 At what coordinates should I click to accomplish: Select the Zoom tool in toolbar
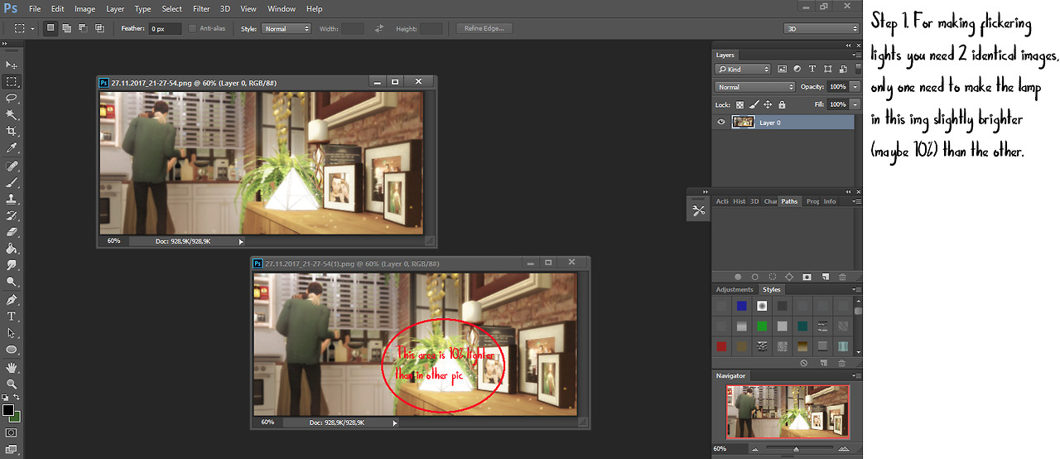(12, 384)
